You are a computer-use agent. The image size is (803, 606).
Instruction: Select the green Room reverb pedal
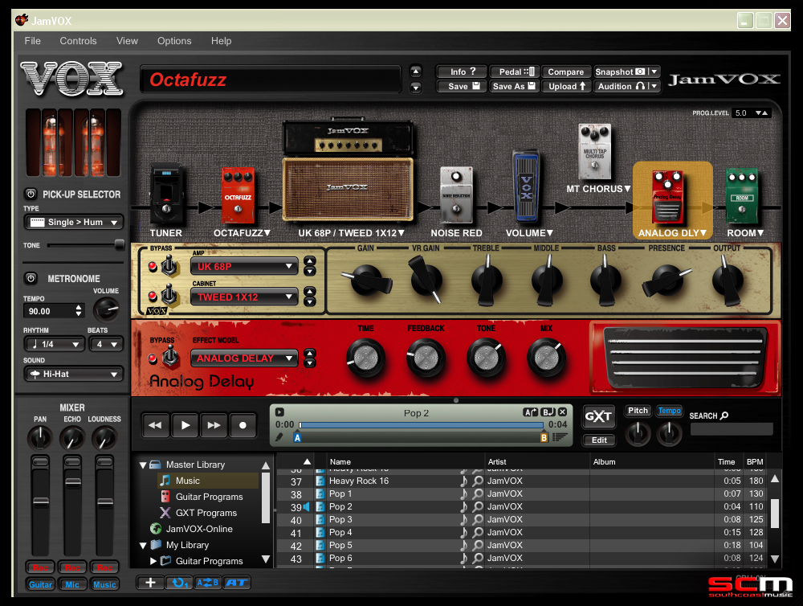coord(742,196)
